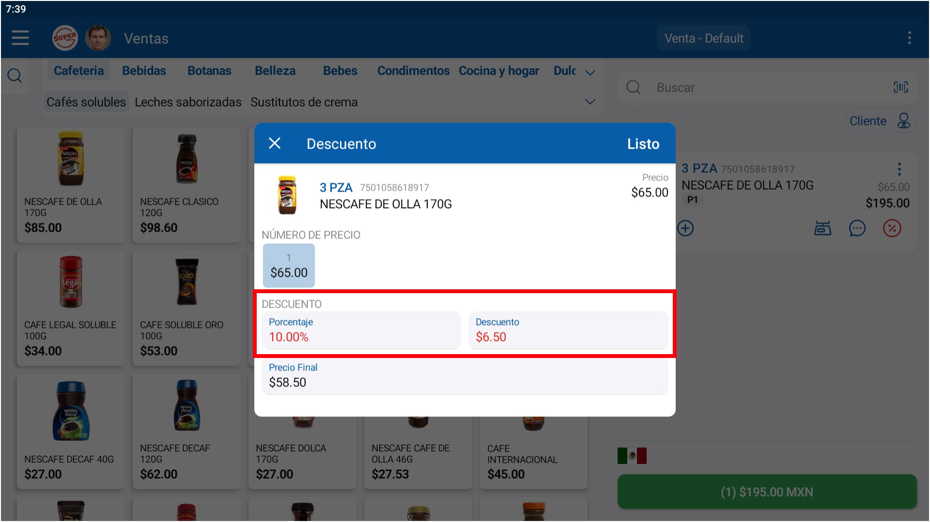The height and width of the screenshot is (522, 930).
Task: Open the top-right overflow menu
Action: coord(909,38)
